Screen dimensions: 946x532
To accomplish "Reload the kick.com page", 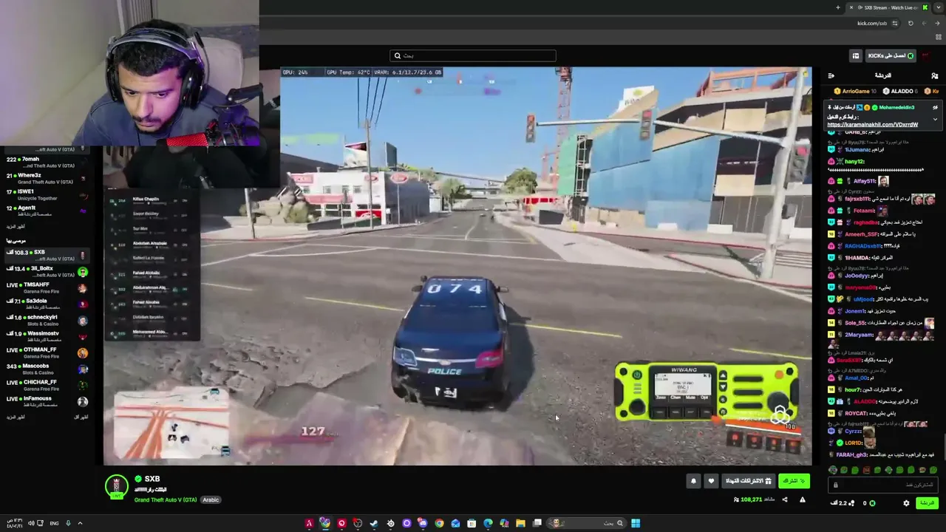I will (911, 23).
